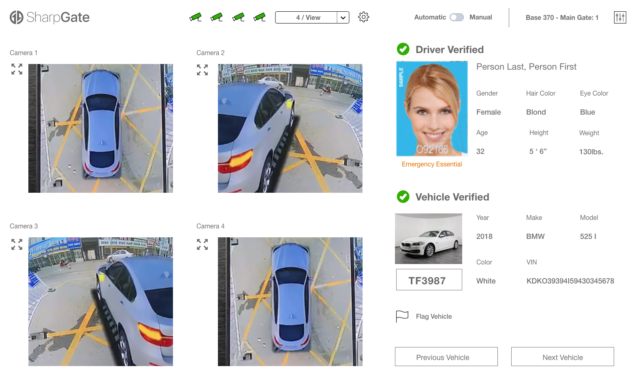This screenshot has height=392, width=638.
Task: Click the Weight value 130lbs.
Action: coord(591,152)
